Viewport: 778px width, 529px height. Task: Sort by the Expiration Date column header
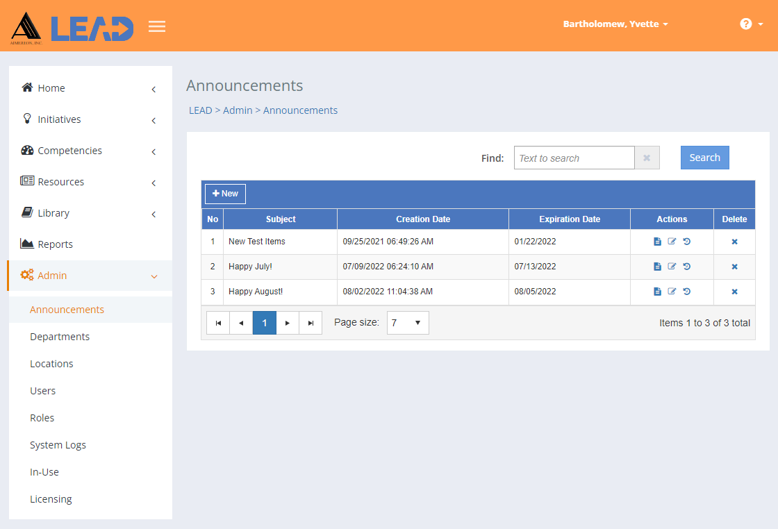570,219
